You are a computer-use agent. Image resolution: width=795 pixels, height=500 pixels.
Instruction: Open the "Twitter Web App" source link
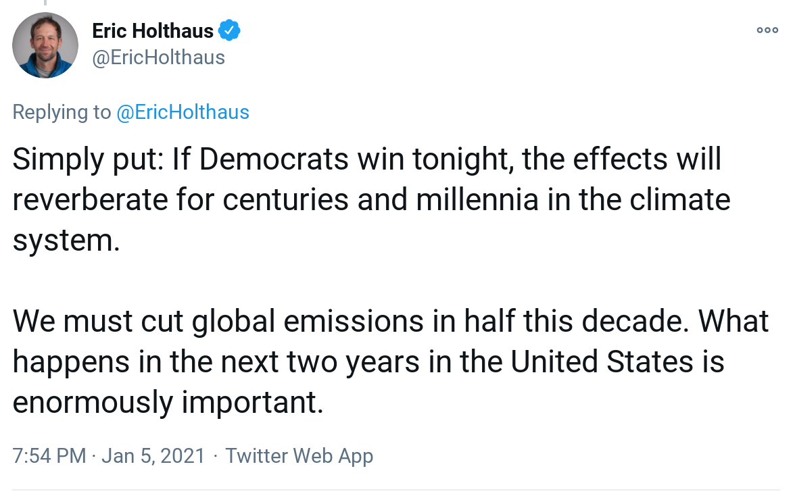point(299,455)
